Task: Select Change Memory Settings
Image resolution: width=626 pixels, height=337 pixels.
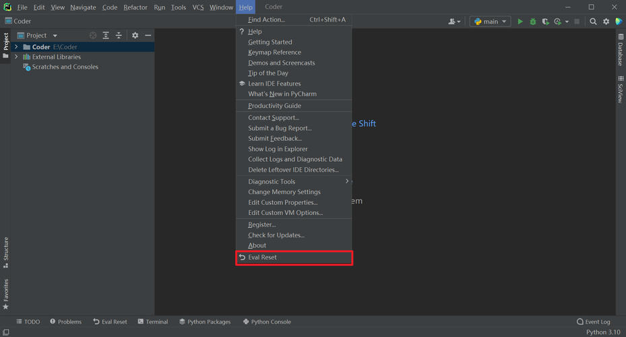Action: click(294, 192)
